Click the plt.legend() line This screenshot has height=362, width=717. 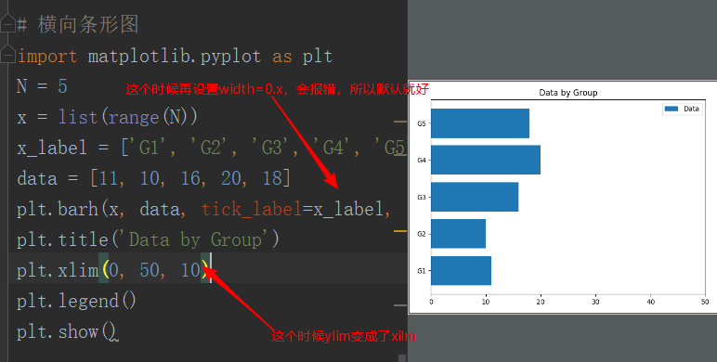pos(77,301)
